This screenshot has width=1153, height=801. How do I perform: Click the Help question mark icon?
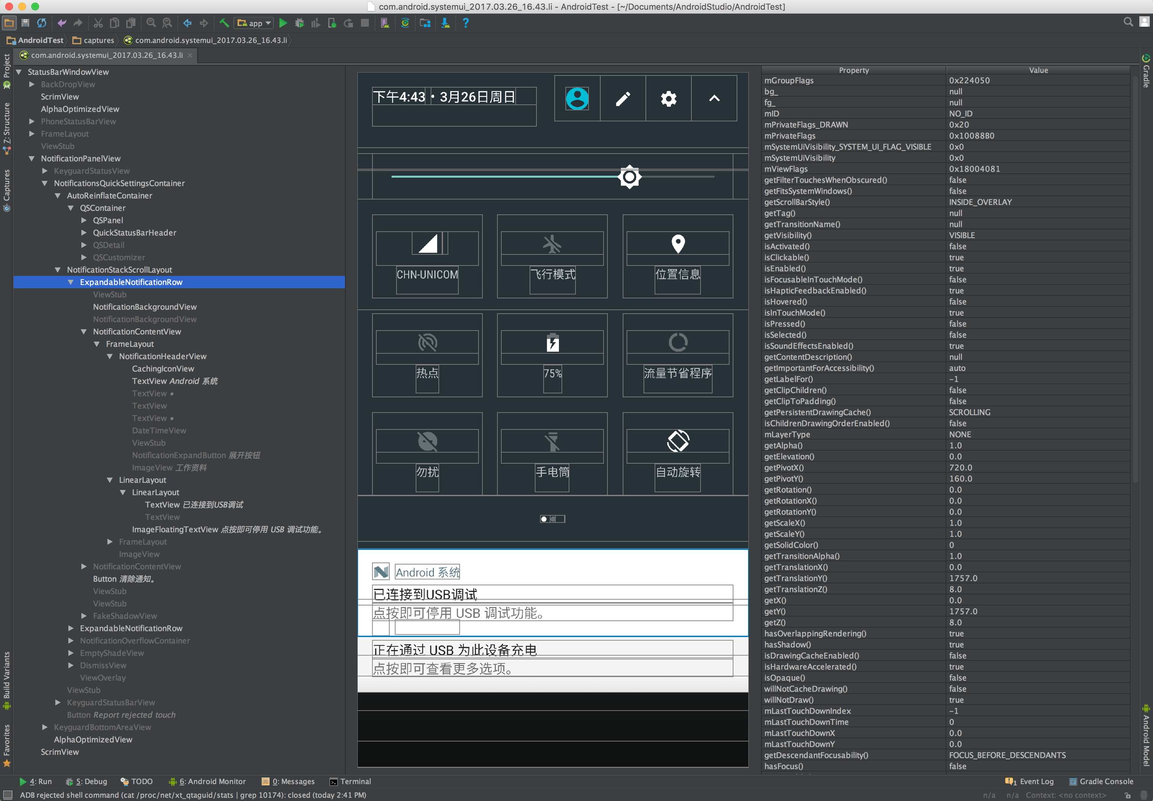click(x=466, y=23)
